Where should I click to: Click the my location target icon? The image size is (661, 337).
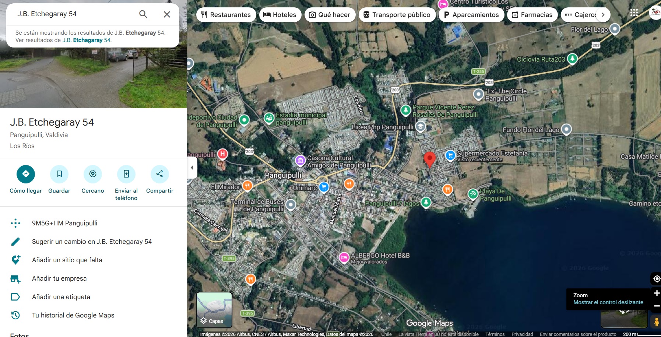click(657, 279)
